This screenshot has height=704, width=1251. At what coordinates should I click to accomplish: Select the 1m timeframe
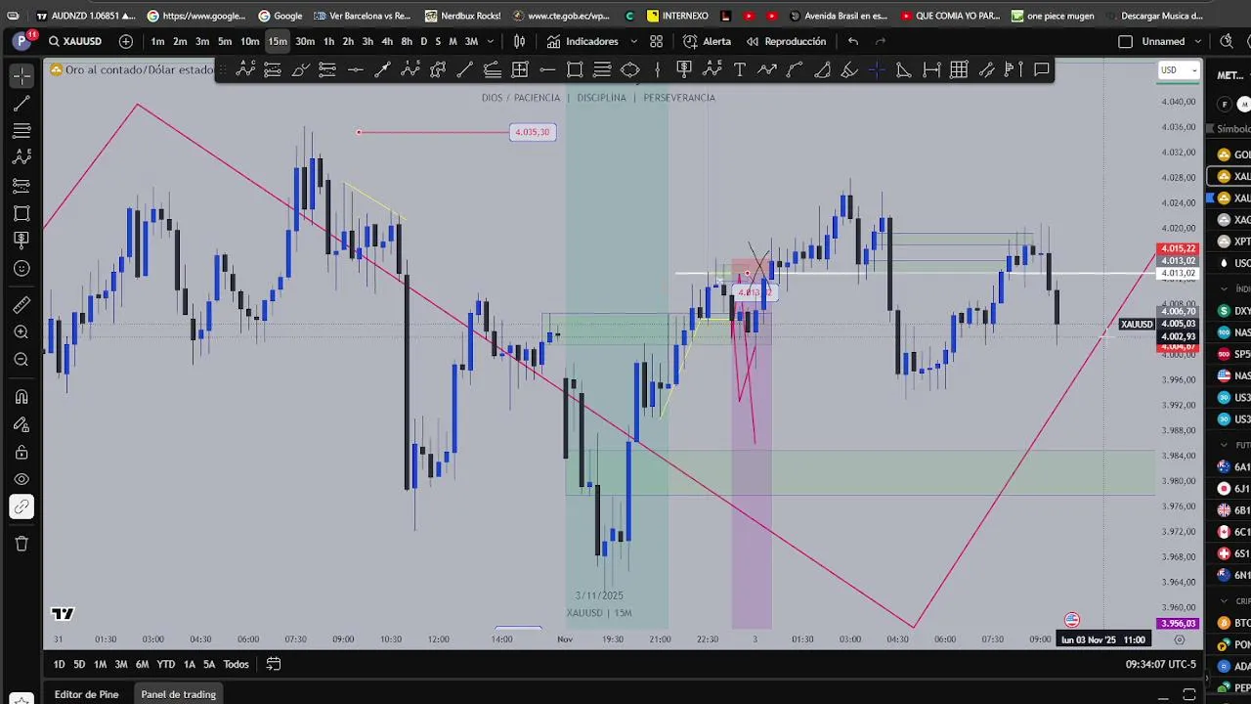click(157, 41)
